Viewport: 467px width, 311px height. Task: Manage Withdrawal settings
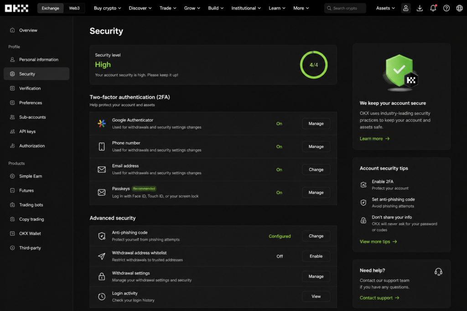(x=316, y=276)
